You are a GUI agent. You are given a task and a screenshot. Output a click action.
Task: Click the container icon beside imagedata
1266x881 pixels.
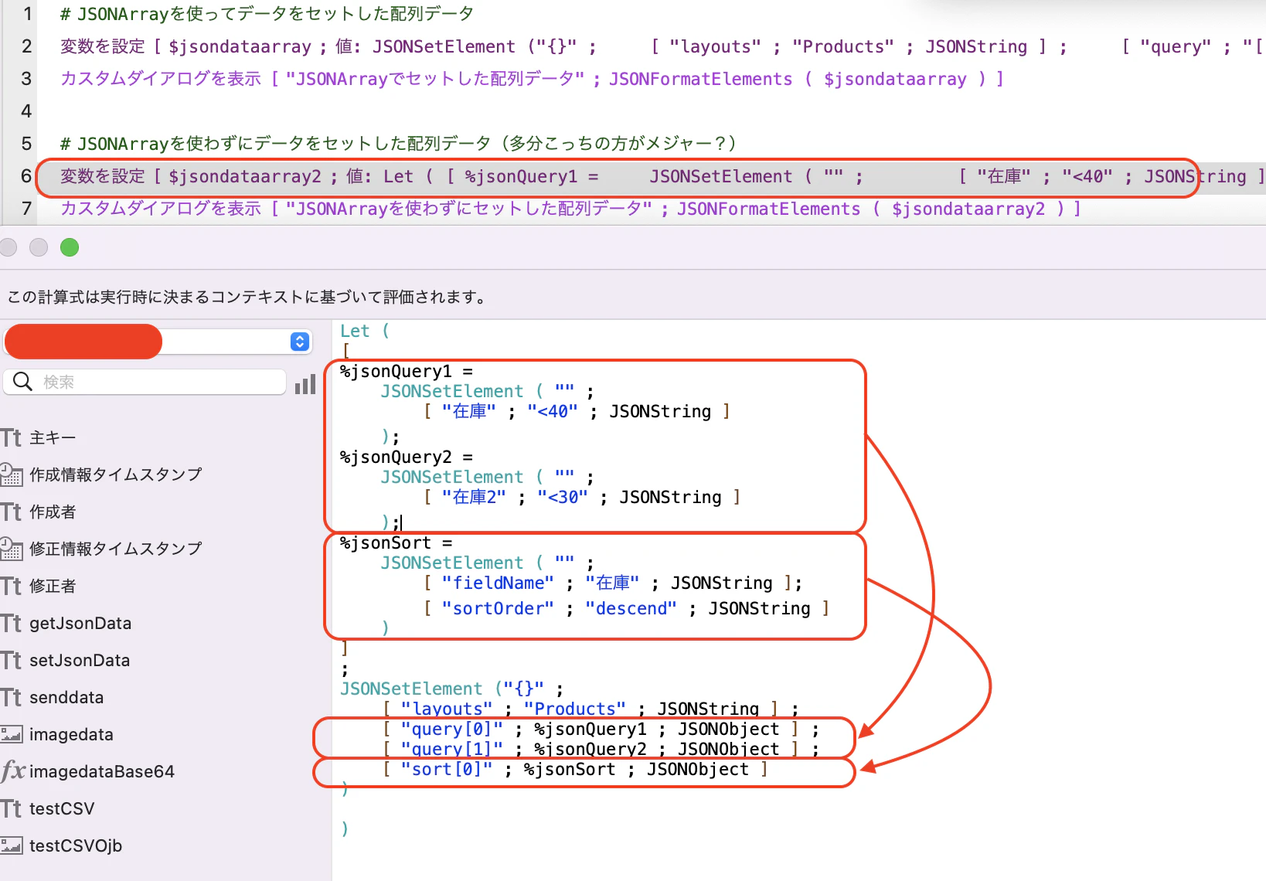click(11, 734)
